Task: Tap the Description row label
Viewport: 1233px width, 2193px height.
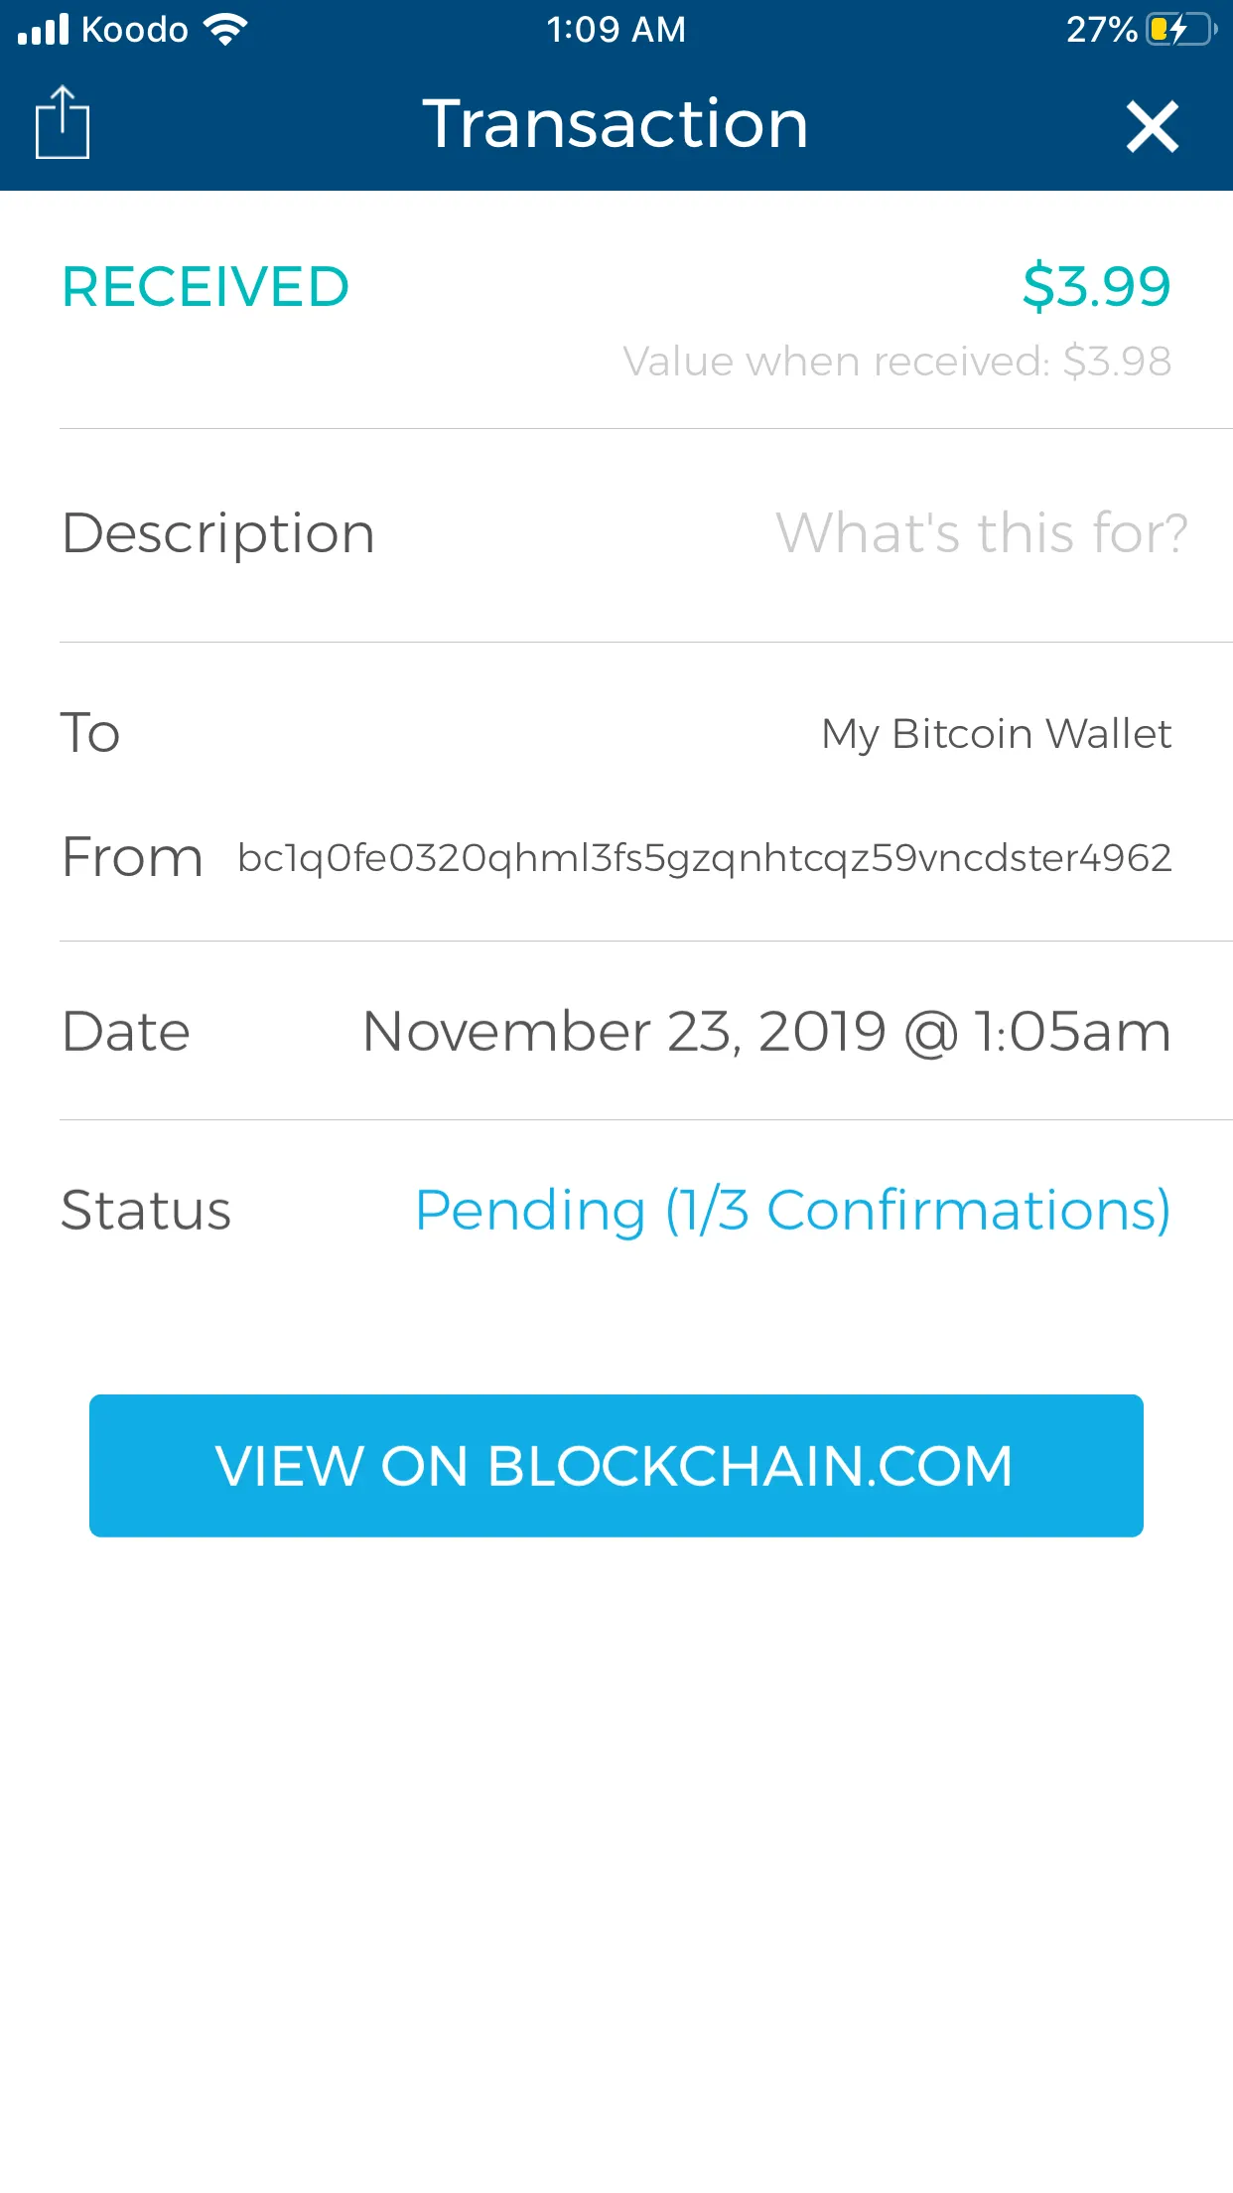Action: click(x=218, y=533)
